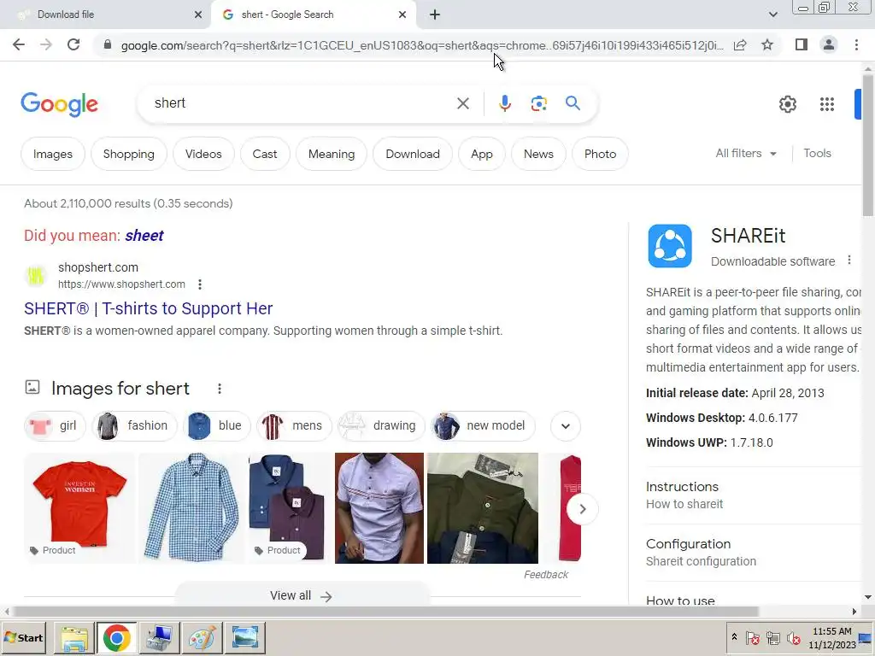The height and width of the screenshot is (656, 875).
Task: Send Feedback on image results
Action: (546, 575)
